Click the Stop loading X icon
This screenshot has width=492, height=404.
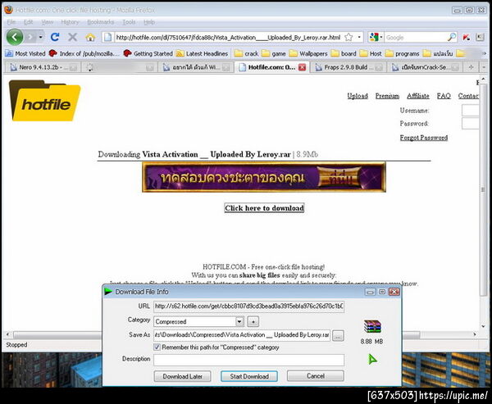click(x=72, y=38)
